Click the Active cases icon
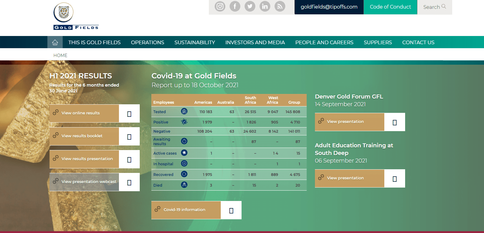This screenshot has height=233, width=484. pos(184,153)
